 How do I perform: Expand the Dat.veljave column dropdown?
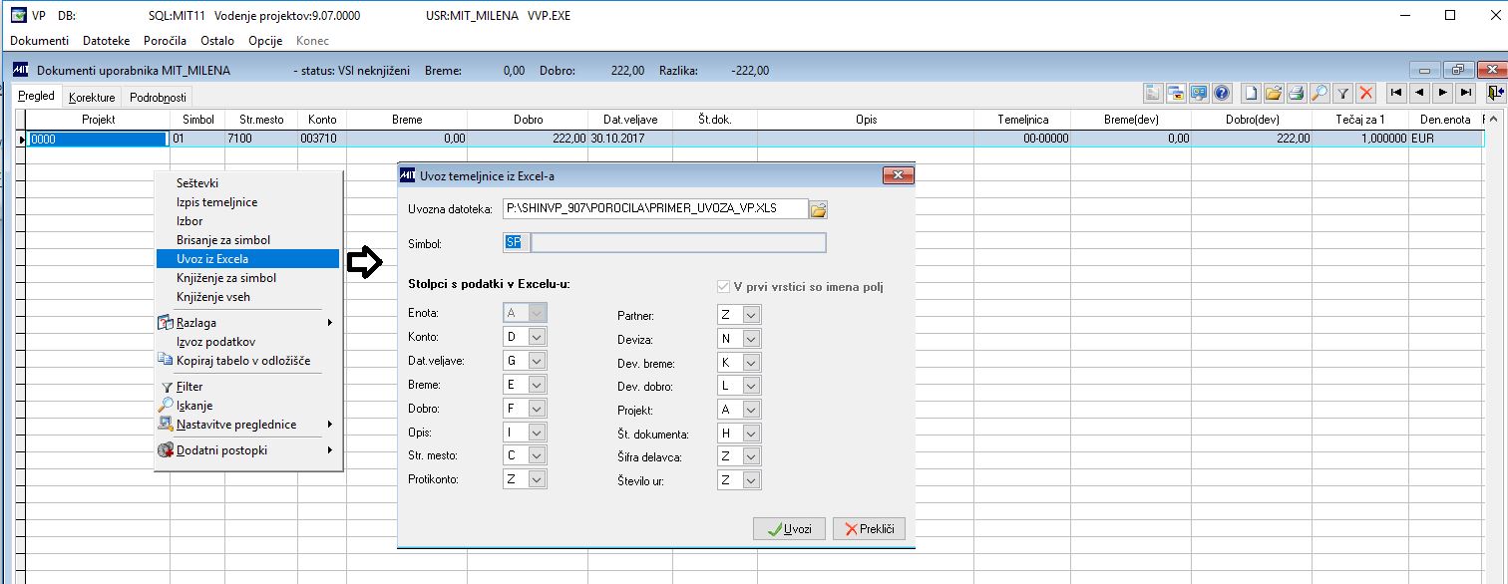(x=538, y=361)
